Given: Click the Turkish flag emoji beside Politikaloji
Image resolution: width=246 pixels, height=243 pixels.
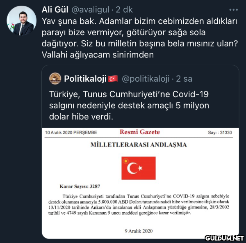Looking at the screenshot, I should (113, 79).
